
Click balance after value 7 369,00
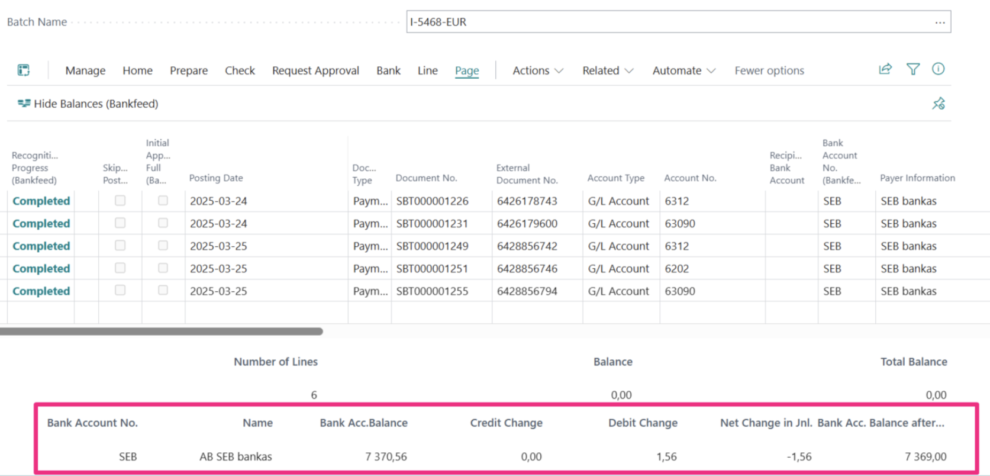[x=925, y=456]
